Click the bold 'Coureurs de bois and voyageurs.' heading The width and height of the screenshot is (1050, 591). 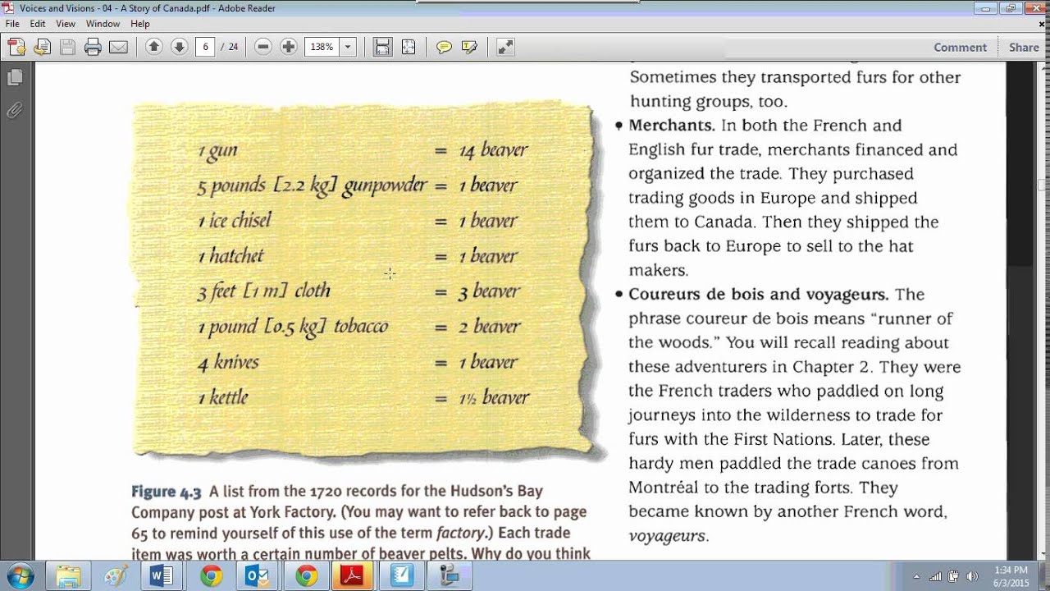pos(758,294)
